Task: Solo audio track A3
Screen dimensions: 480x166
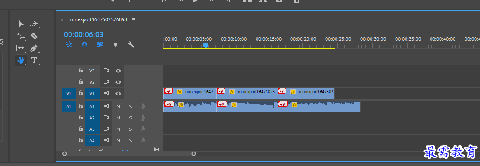Action: (x=130, y=129)
